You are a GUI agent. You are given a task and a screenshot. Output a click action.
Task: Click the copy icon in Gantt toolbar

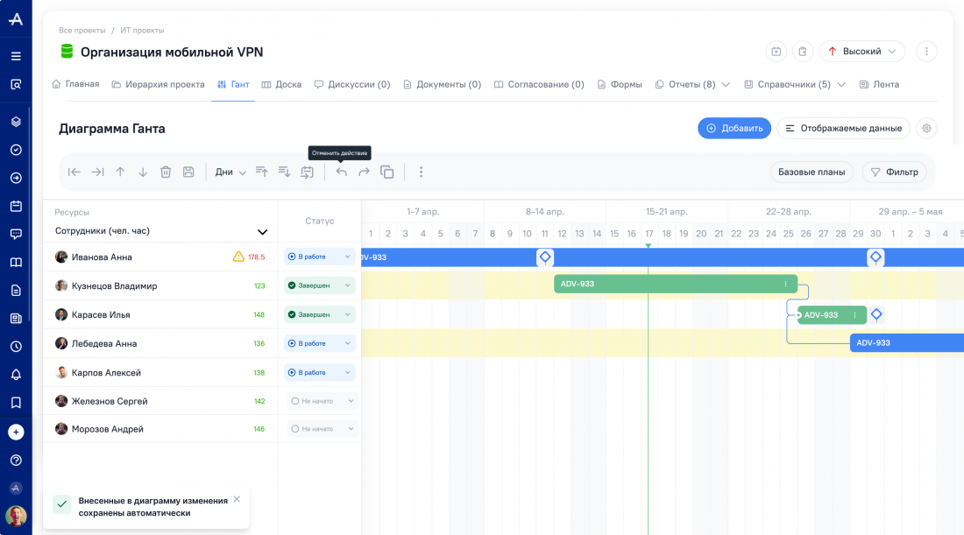click(x=386, y=172)
